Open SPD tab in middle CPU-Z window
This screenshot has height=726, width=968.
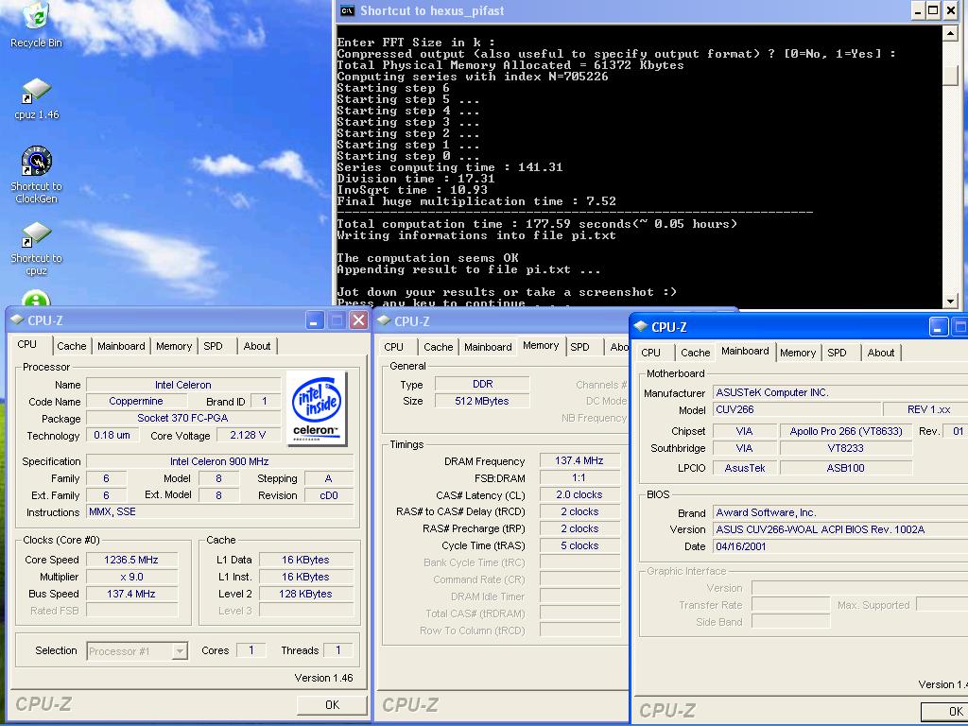click(579, 347)
